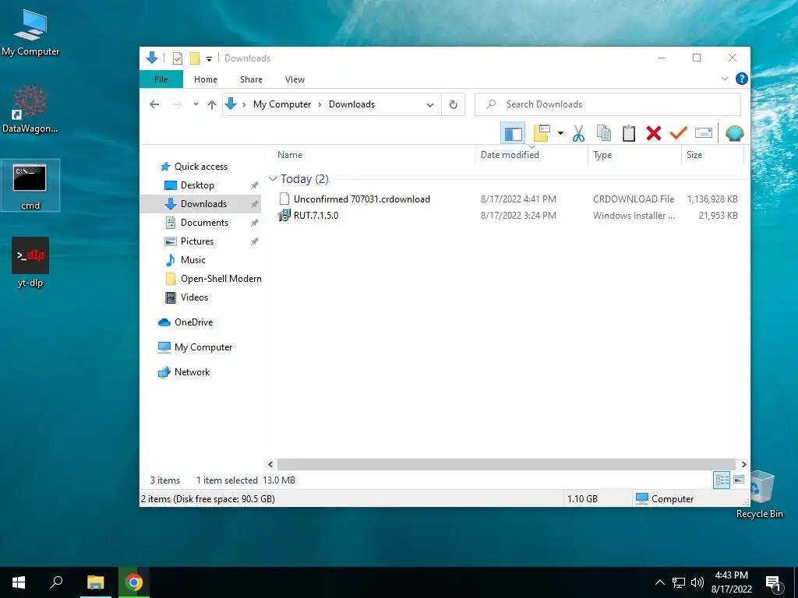Open the File menu

tap(161, 79)
